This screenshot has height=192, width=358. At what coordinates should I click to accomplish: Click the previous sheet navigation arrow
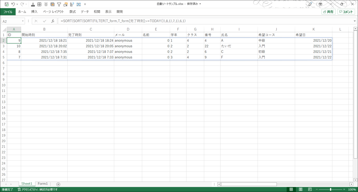(6, 184)
